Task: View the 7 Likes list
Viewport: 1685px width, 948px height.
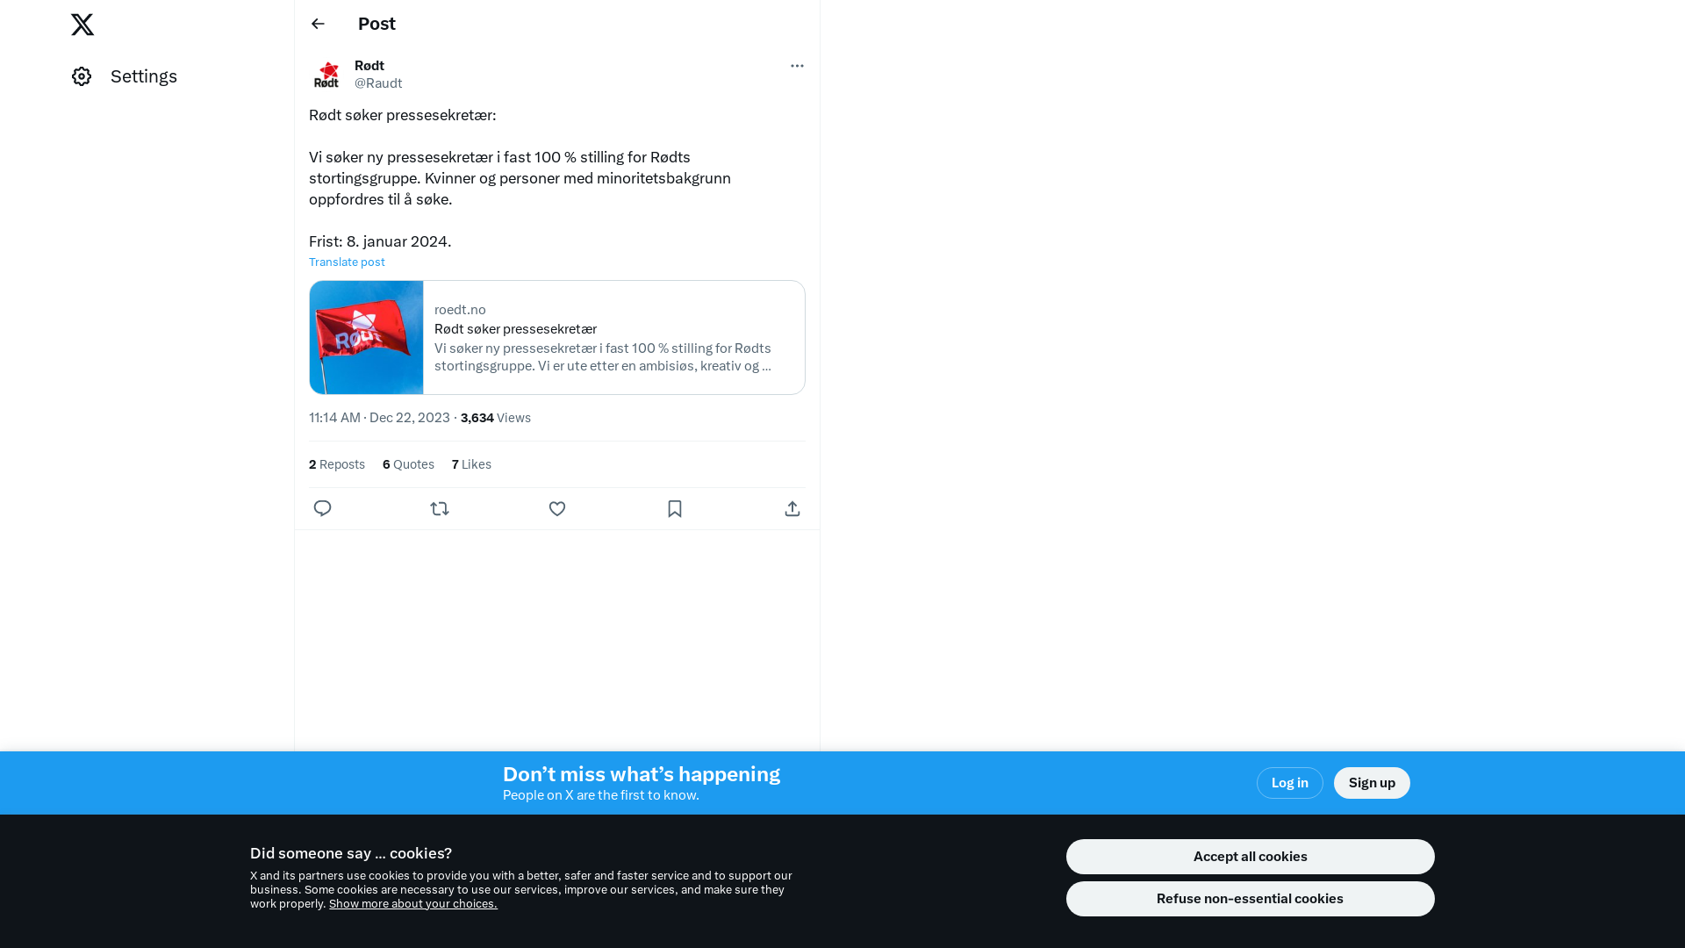Action: pyautogui.click(x=471, y=464)
